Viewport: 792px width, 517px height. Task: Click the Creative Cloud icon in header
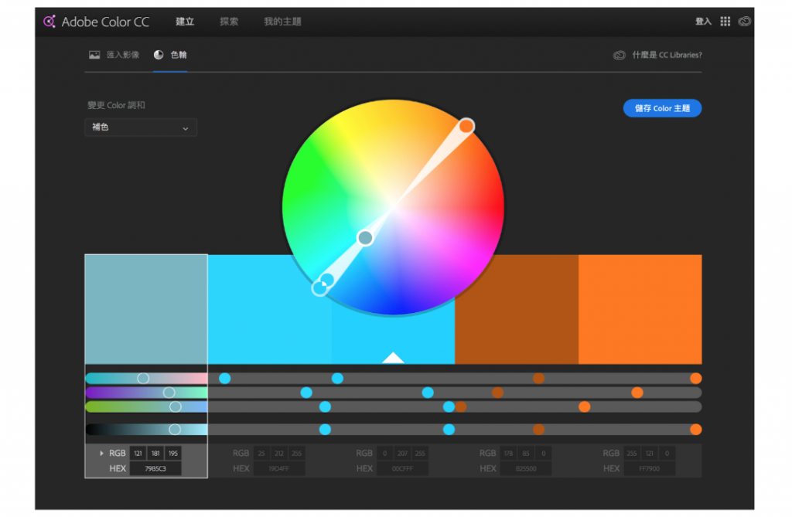coord(745,21)
